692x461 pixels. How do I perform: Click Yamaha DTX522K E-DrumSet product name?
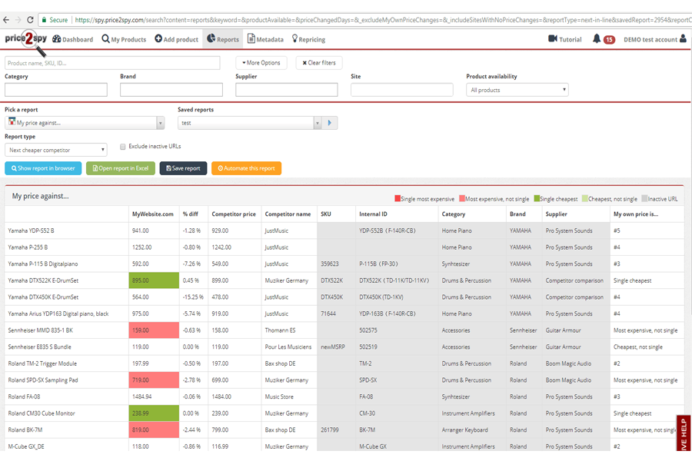pyautogui.click(x=43, y=280)
